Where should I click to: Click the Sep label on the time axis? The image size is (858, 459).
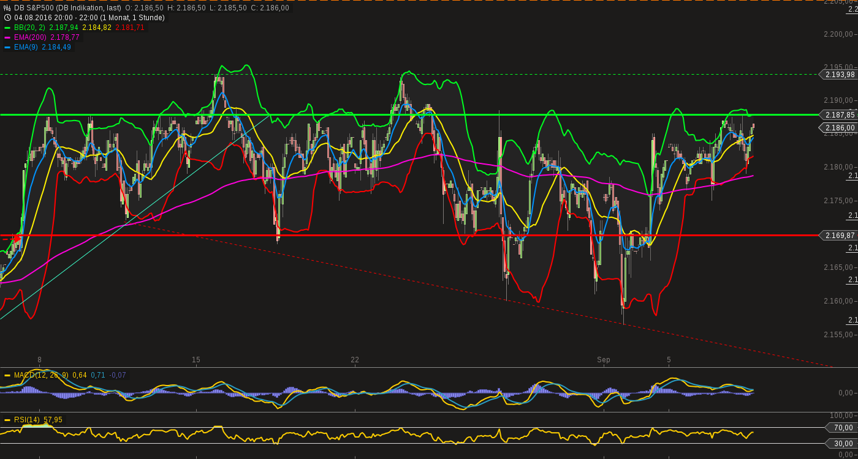pyautogui.click(x=604, y=360)
